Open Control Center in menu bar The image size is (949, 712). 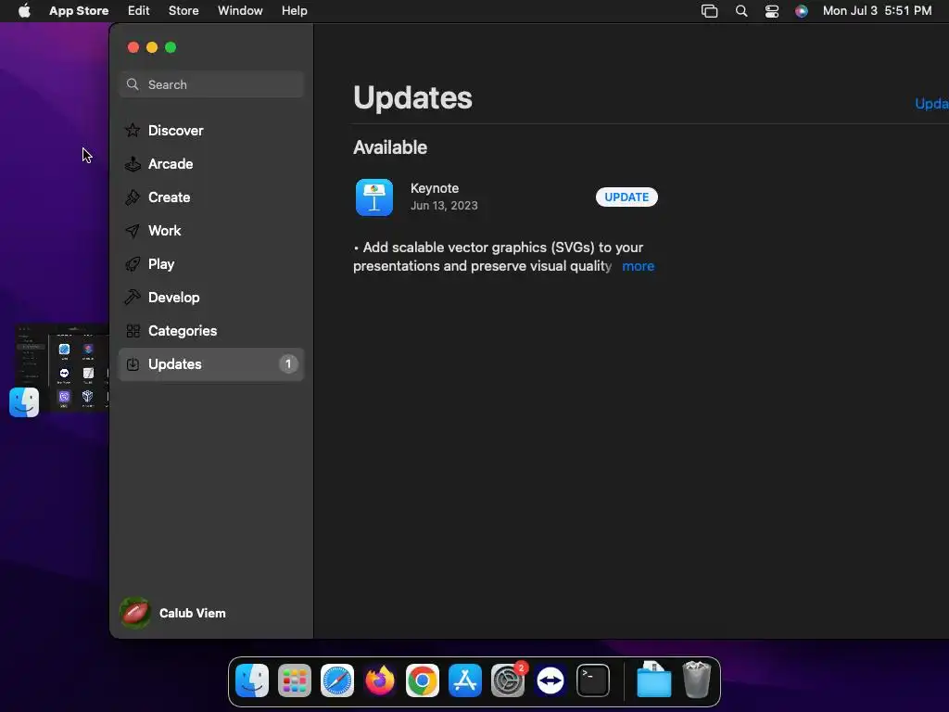click(772, 11)
